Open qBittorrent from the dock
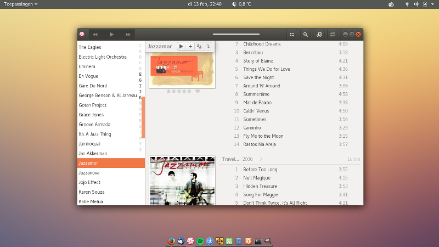 point(210,241)
